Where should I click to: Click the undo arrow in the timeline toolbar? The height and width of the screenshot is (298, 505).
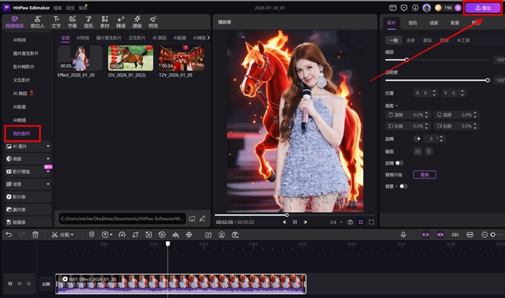(x=9, y=234)
